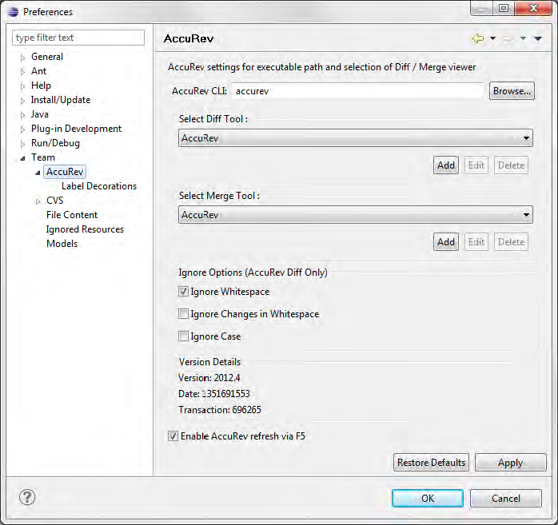This screenshot has height=525, width=558.
Task: Click the help question mark icon
Action: coord(27,497)
